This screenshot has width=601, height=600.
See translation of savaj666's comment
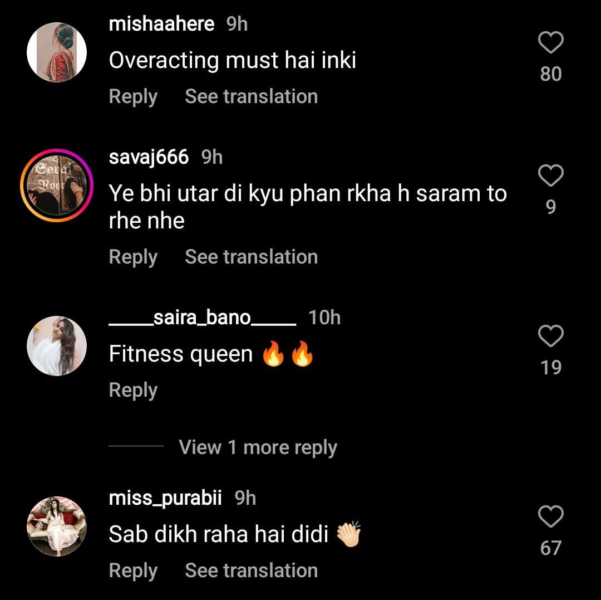pyautogui.click(x=251, y=257)
